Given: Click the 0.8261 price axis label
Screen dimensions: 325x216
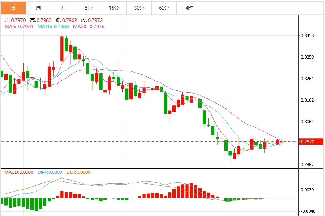Looking at the screenshot, I should tap(307, 79).
